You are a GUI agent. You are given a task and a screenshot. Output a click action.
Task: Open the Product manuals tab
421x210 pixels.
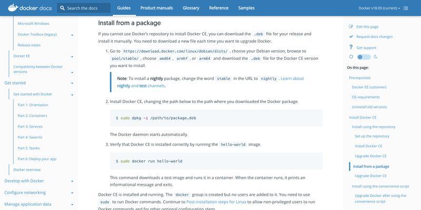pos(156,8)
